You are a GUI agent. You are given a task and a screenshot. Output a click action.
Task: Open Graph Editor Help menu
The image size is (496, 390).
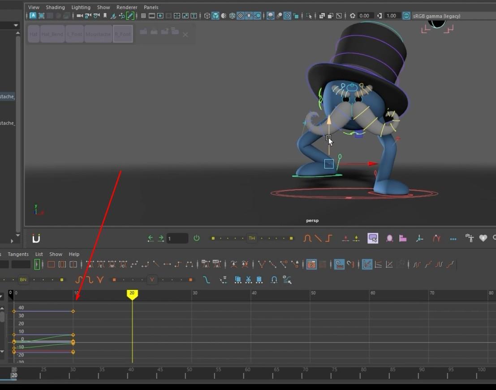click(74, 254)
